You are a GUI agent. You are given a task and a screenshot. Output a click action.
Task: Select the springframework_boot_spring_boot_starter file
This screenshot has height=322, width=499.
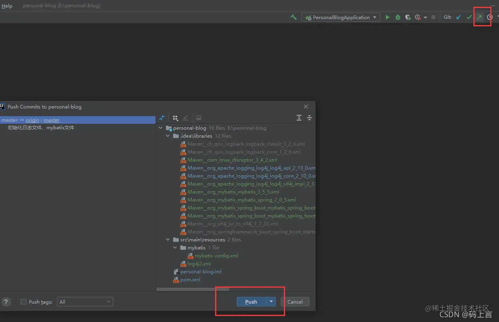(251, 232)
